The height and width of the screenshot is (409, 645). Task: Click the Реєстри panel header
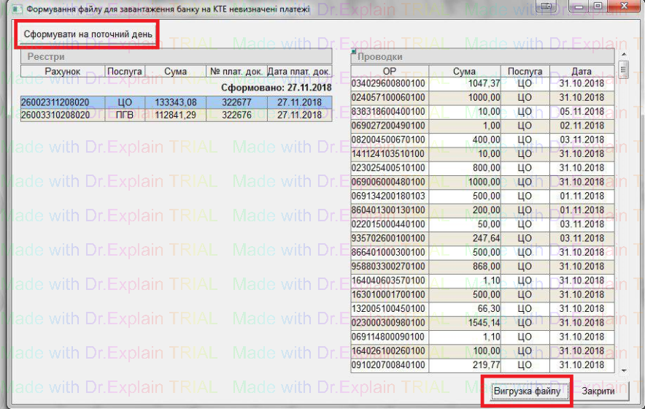(175, 56)
